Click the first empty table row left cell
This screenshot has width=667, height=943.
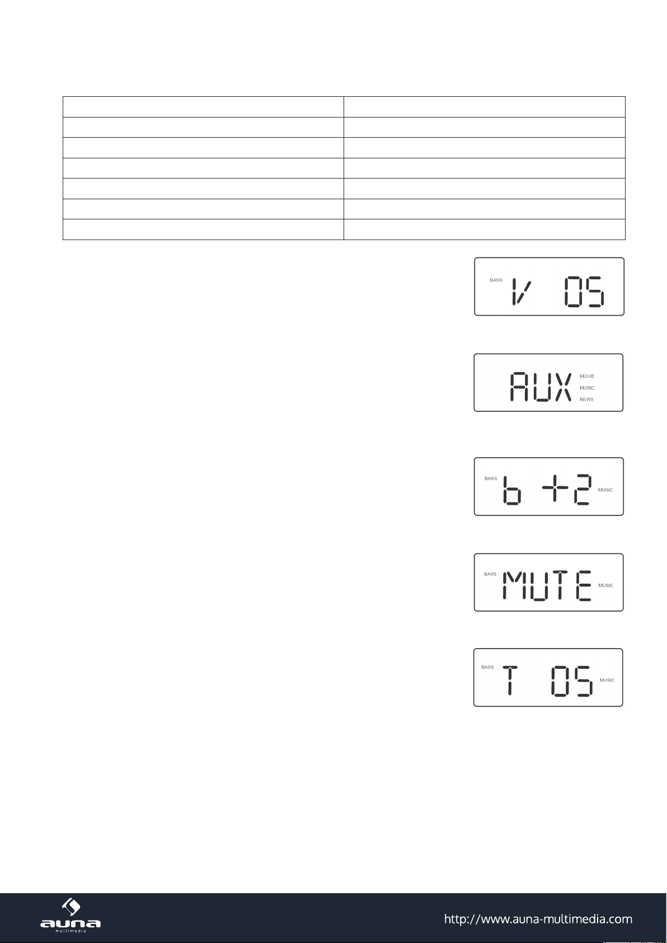click(x=203, y=107)
